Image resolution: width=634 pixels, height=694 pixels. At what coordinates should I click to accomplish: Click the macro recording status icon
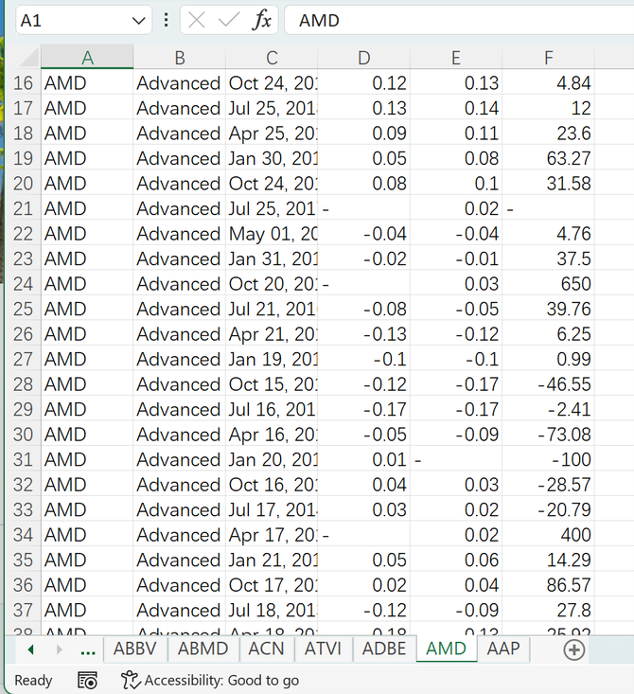pyautogui.click(x=87, y=681)
